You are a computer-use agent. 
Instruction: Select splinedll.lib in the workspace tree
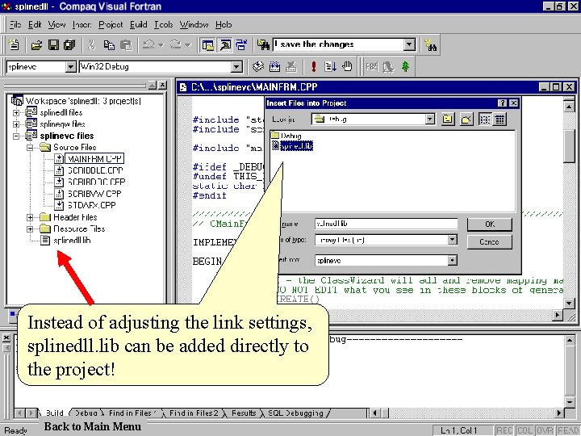[72, 241]
